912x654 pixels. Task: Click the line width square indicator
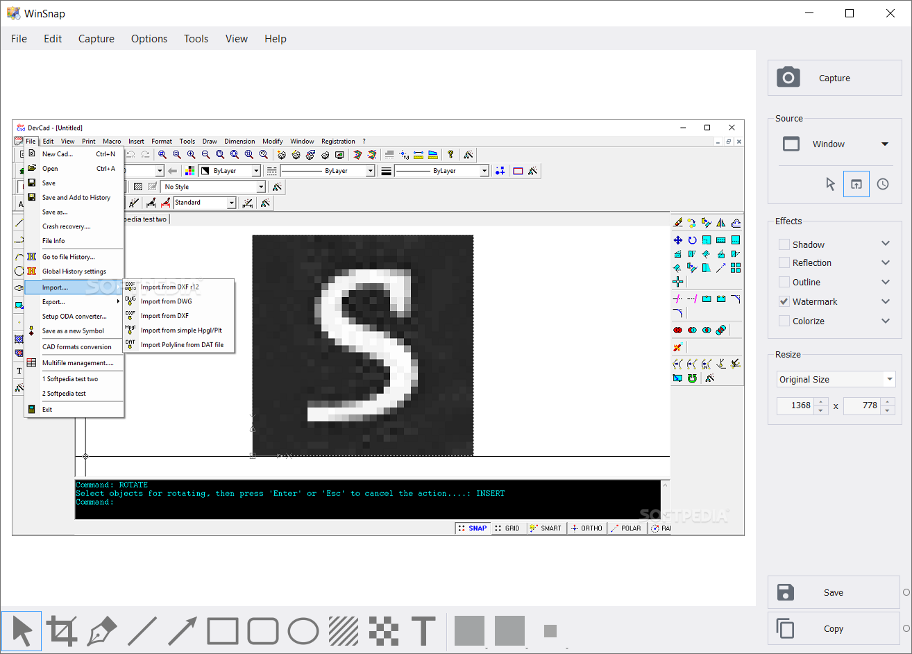coord(550,631)
